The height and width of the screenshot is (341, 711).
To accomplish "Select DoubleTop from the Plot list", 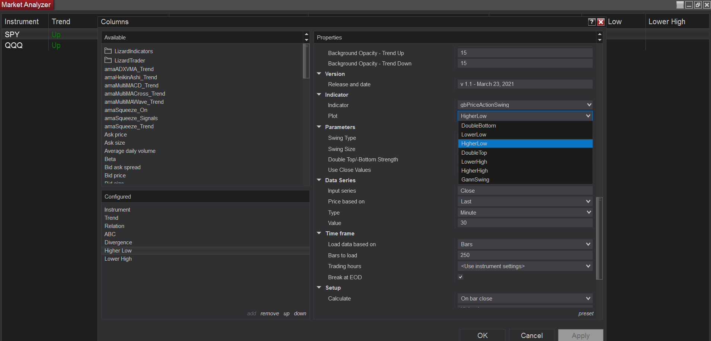I will click(525, 153).
